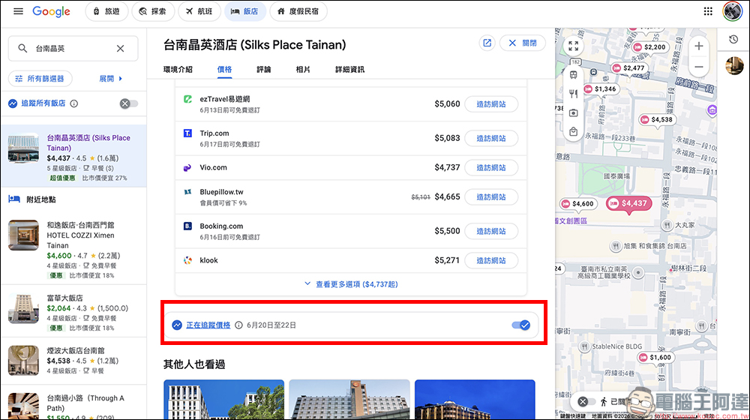Open the Google apps grid
The height and width of the screenshot is (420, 750).
click(708, 11)
